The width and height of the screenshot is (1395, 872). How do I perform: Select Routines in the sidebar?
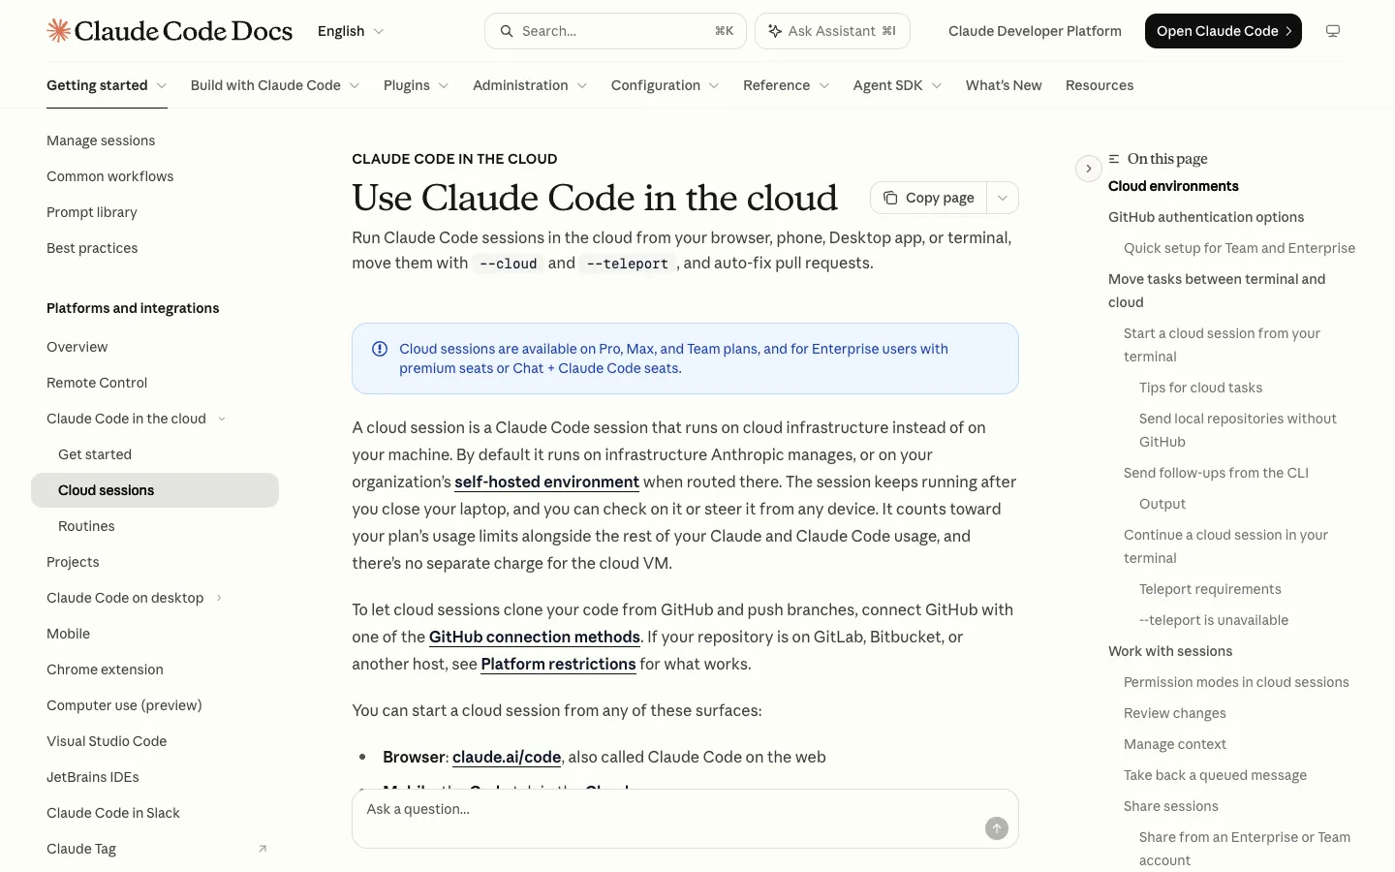155,526
